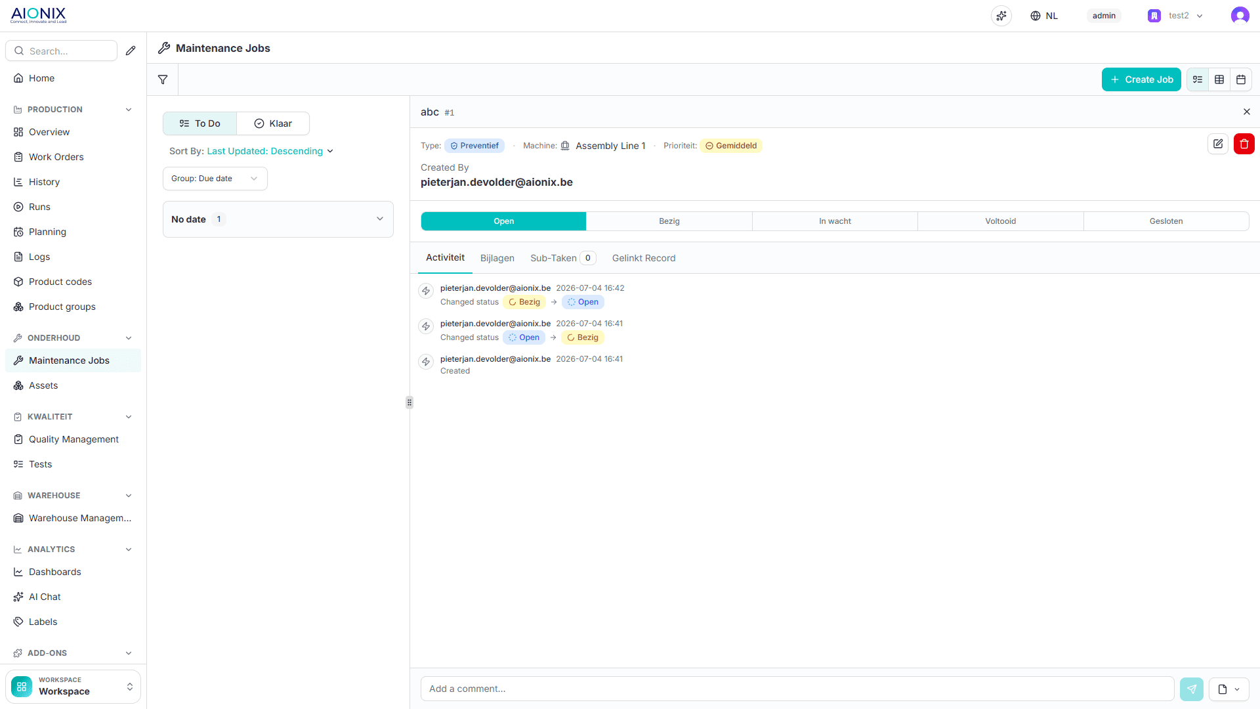Switch to Gelinkt Record tab

pos(644,258)
